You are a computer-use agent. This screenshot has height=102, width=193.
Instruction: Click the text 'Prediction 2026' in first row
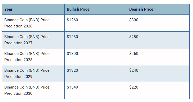tap(18, 26)
